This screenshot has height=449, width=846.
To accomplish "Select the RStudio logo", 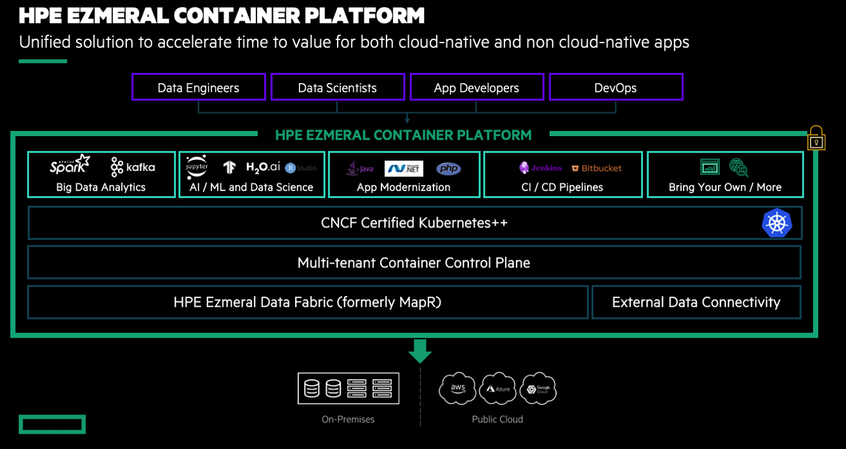I will pos(300,168).
